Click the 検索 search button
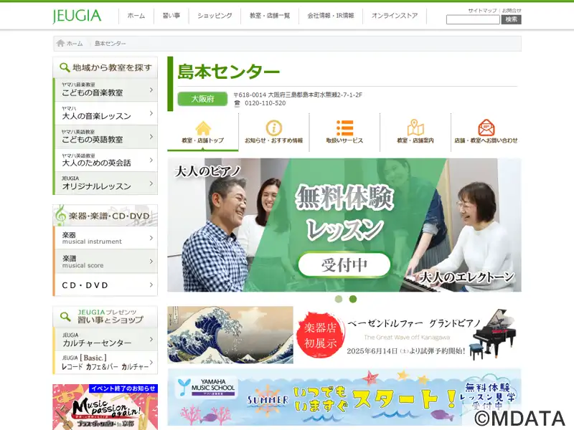574x430 pixels. 511,20
